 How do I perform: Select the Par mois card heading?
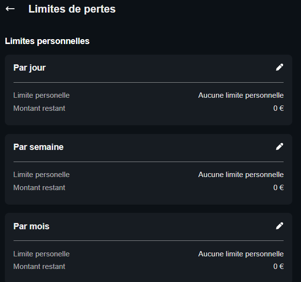click(x=31, y=226)
